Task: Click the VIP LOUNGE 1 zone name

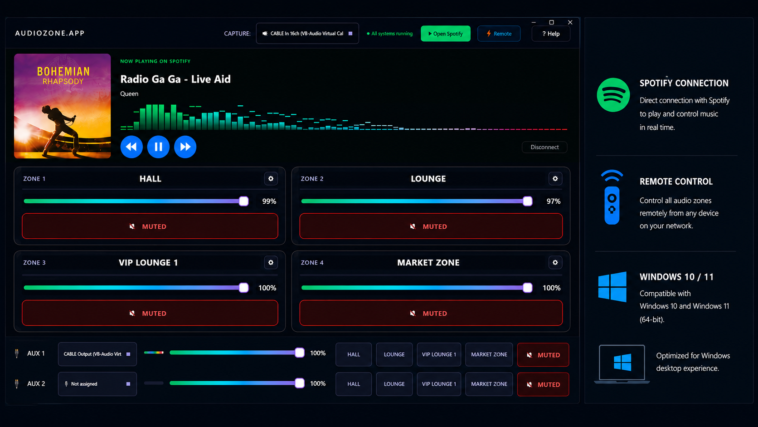Action: pyautogui.click(x=148, y=262)
